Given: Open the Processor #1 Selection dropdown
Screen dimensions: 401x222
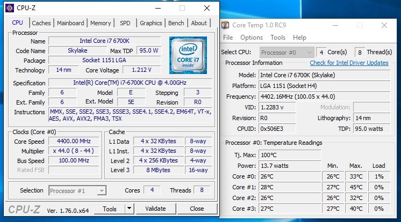Looking at the screenshot, I should coord(77,190).
